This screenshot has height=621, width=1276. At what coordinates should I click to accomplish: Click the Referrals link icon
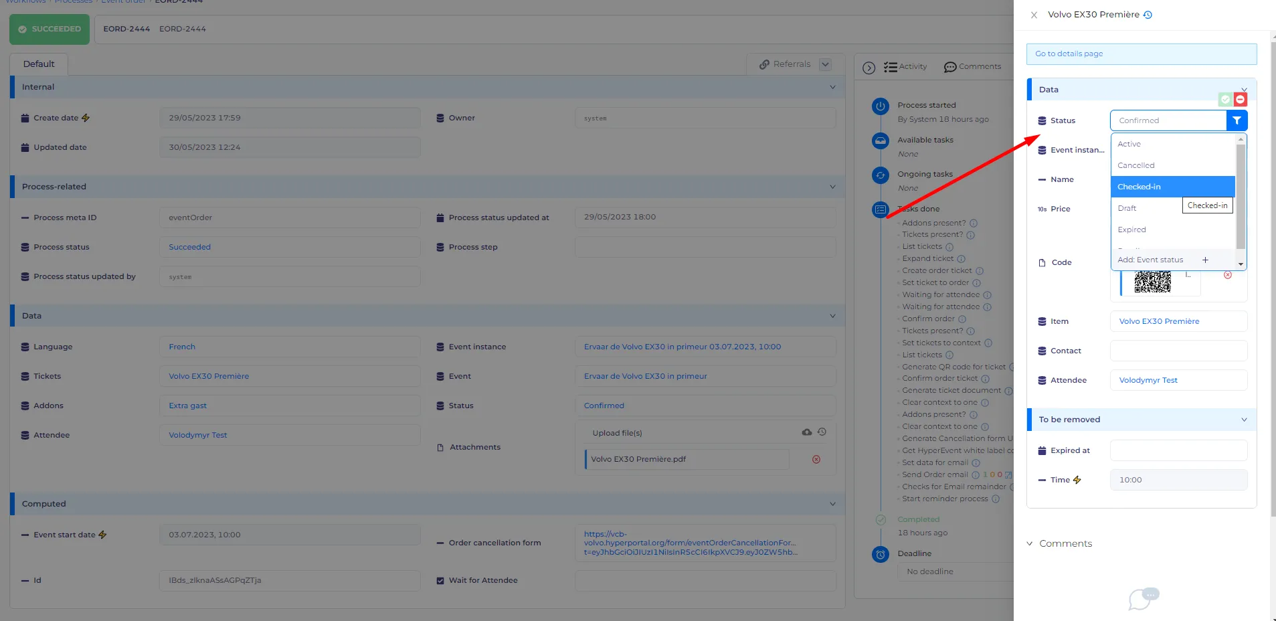[x=764, y=64]
